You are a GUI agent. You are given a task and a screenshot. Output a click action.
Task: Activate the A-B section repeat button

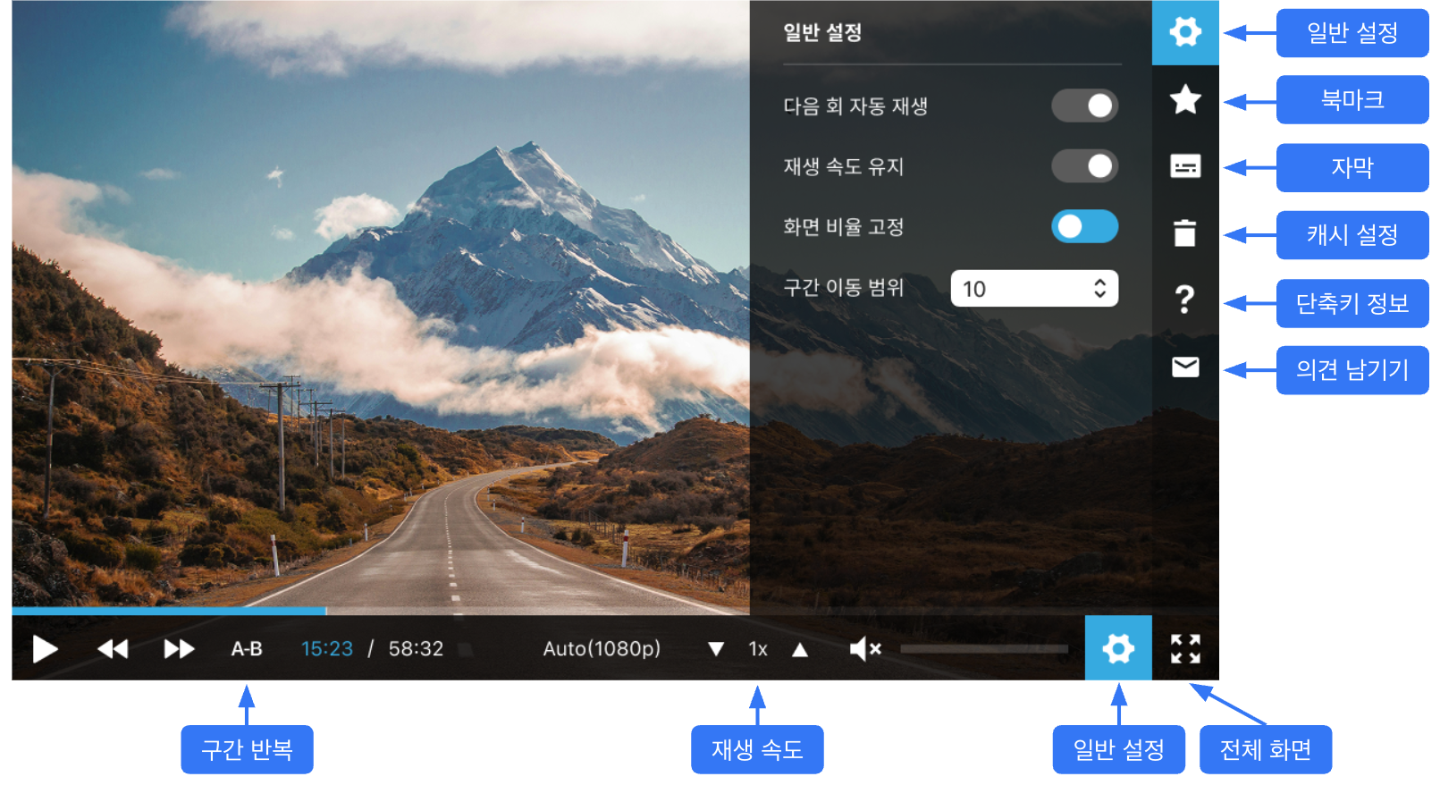pyautogui.click(x=247, y=649)
